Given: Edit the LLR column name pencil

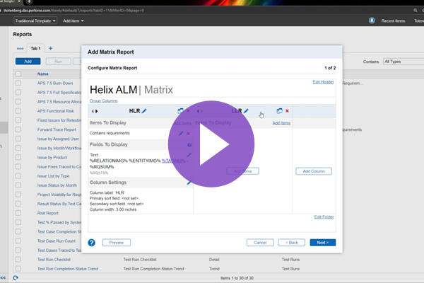Looking at the screenshot, I should [x=246, y=111].
